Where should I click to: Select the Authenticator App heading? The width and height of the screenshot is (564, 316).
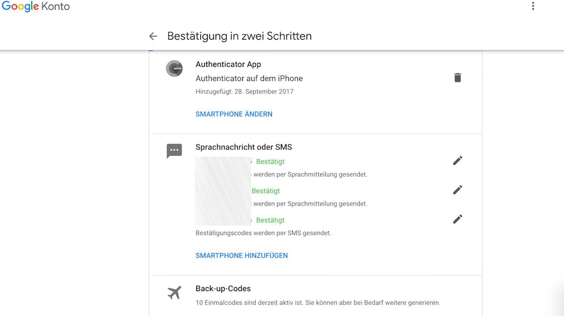(x=229, y=65)
